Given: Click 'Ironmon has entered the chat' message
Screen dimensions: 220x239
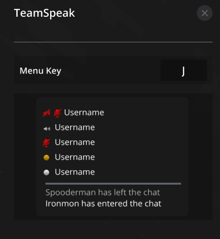Looking at the screenshot, I should click(x=104, y=204).
